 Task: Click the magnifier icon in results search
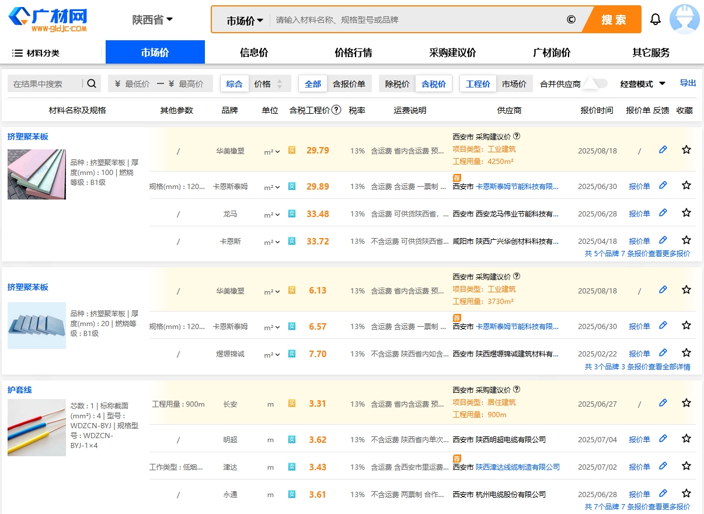point(92,83)
